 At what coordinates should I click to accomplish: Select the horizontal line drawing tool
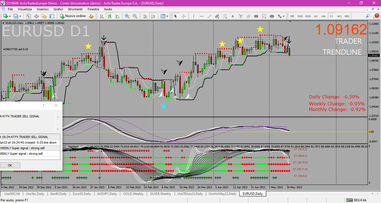click(x=201, y=16)
